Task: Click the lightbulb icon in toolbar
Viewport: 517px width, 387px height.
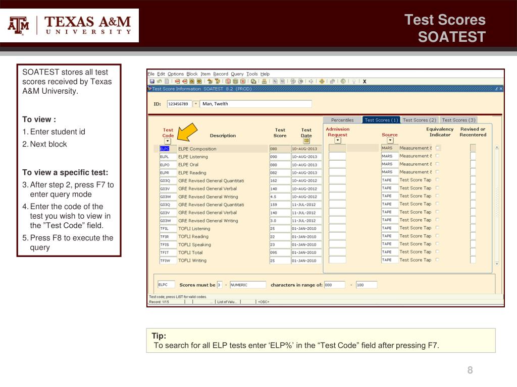Action: pos(354,81)
